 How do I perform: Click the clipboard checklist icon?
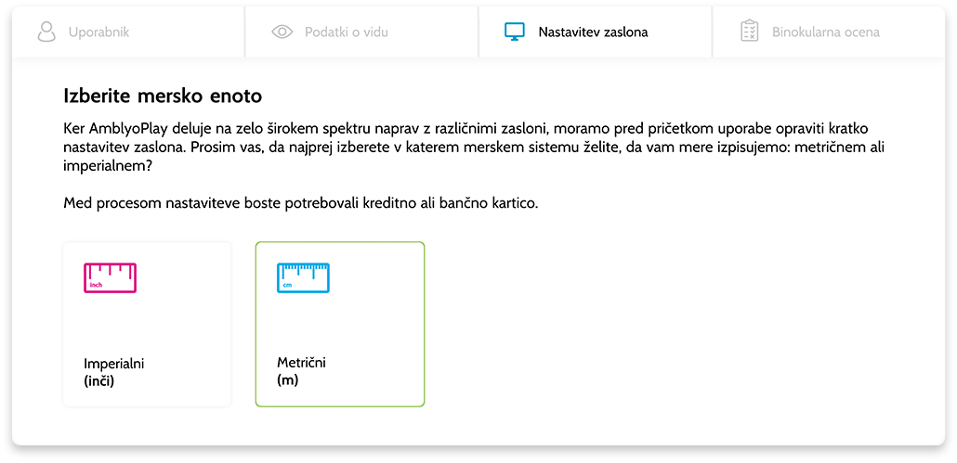pos(749,31)
